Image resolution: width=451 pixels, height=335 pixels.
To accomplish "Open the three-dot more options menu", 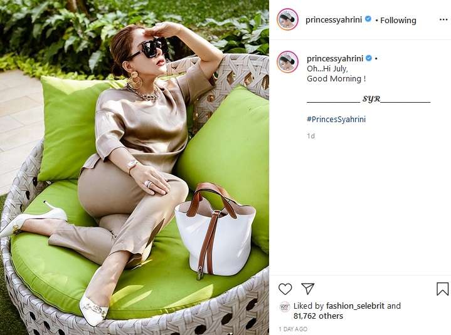I will (x=443, y=19).
